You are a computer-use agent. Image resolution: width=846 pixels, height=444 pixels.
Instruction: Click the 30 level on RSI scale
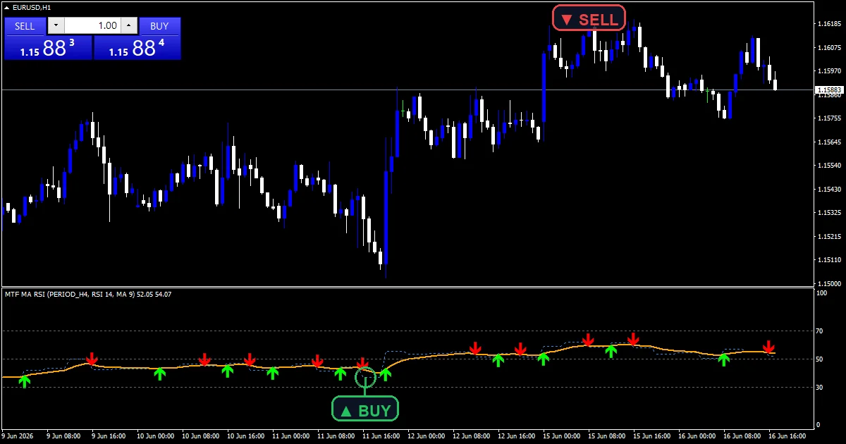point(821,388)
